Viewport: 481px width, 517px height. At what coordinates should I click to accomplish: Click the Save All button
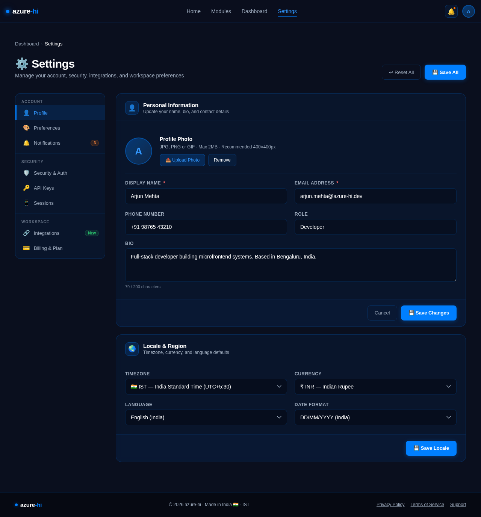pyautogui.click(x=445, y=72)
